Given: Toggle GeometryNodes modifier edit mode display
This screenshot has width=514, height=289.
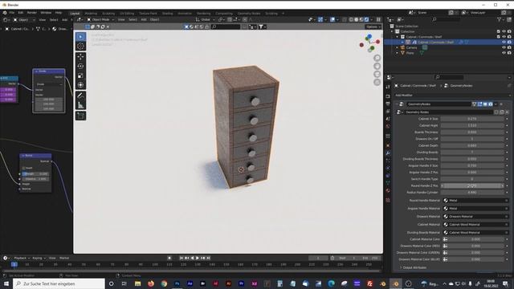Looking at the screenshot, I should [x=480, y=104].
